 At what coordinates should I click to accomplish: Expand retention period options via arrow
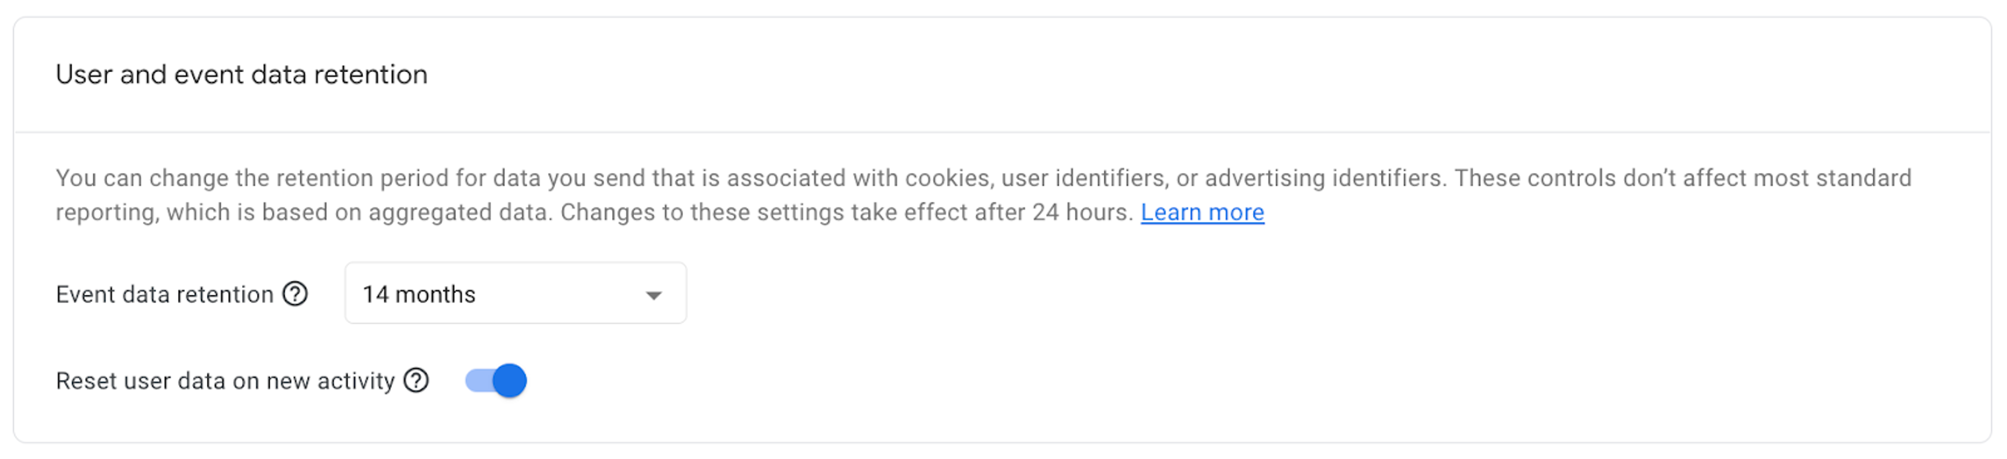pos(654,295)
